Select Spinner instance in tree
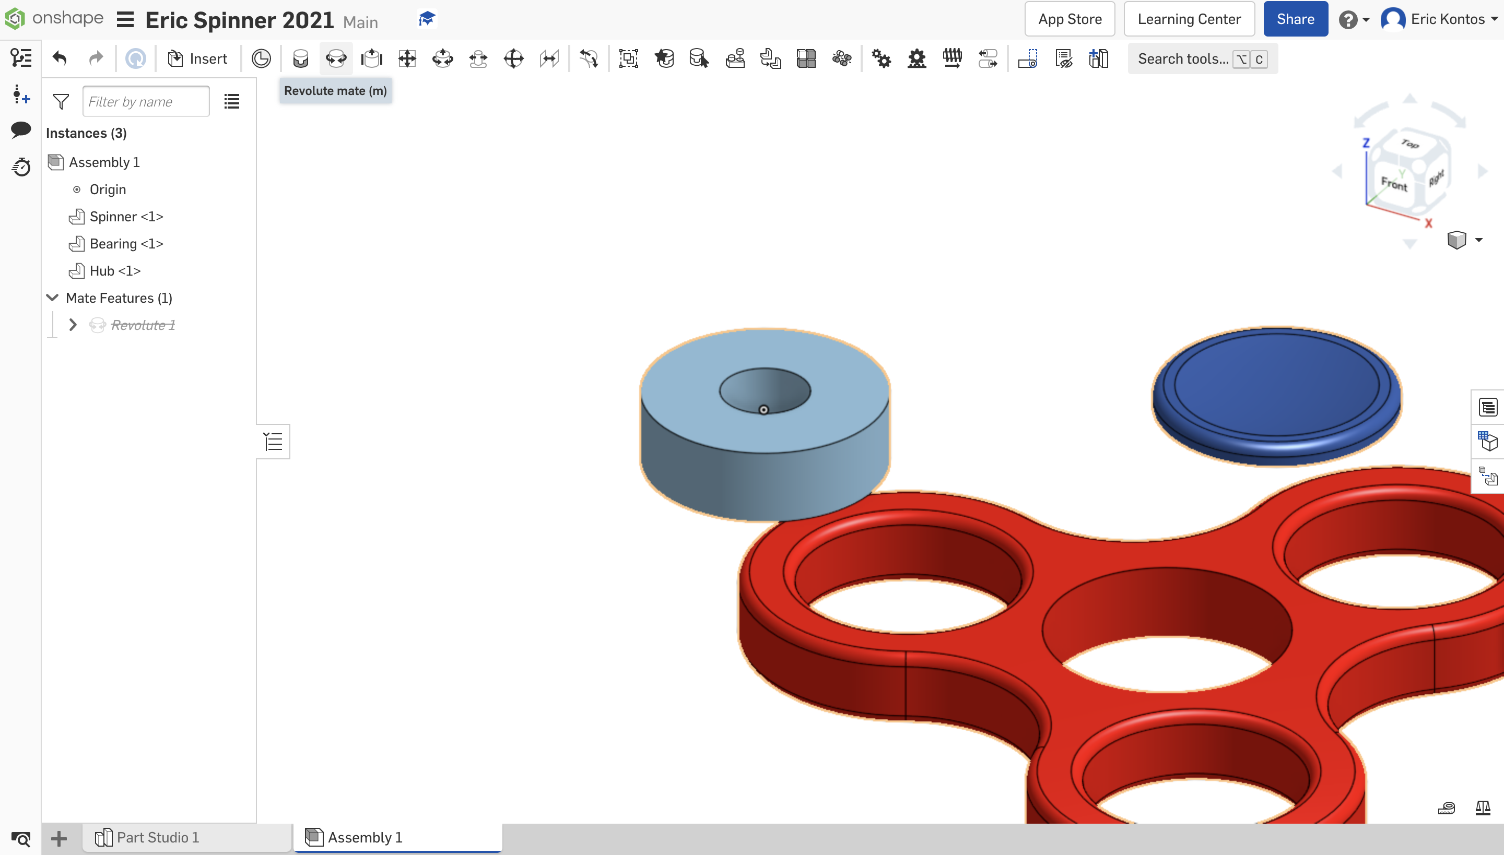 pyautogui.click(x=126, y=216)
